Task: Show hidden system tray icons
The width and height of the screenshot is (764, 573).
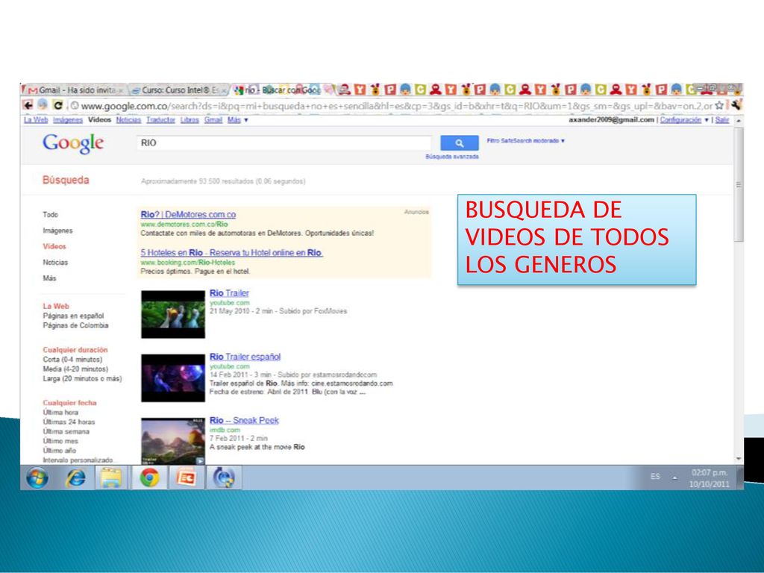Action: [x=674, y=478]
